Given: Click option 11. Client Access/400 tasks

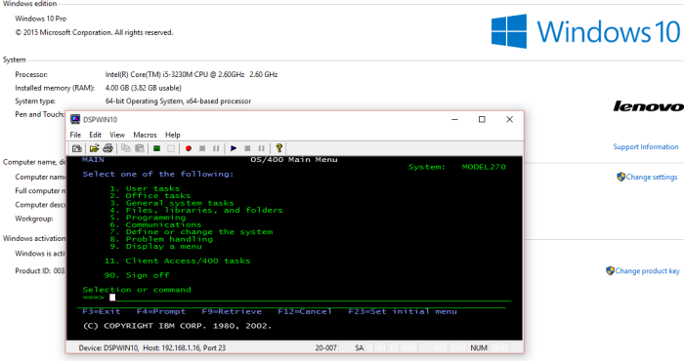Looking at the screenshot, I should point(177,261).
